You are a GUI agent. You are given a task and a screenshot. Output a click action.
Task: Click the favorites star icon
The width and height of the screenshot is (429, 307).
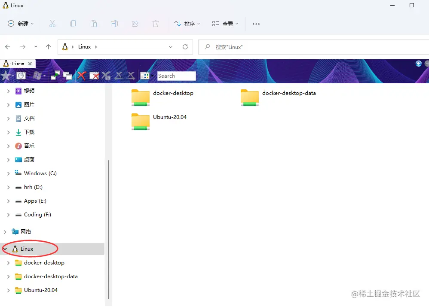pyautogui.click(x=6, y=76)
